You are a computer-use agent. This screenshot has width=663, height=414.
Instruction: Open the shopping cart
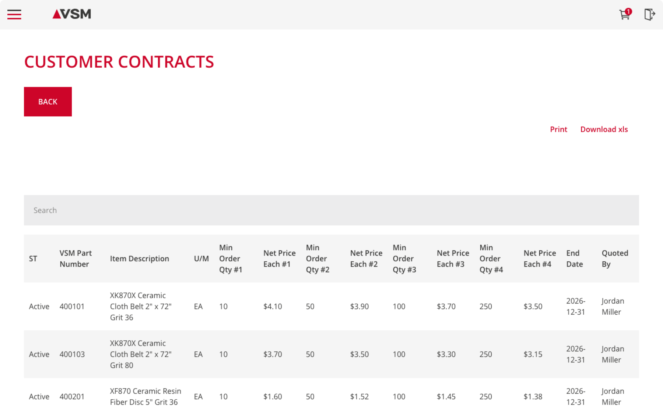click(625, 14)
